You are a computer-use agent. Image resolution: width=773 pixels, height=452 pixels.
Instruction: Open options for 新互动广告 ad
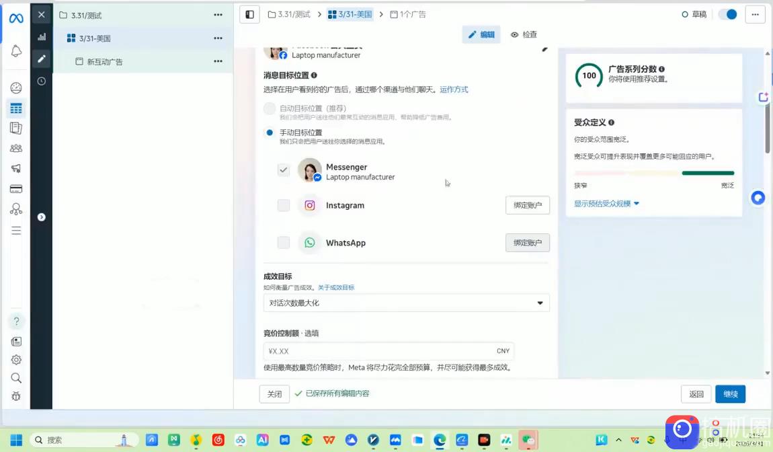pos(218,61)
